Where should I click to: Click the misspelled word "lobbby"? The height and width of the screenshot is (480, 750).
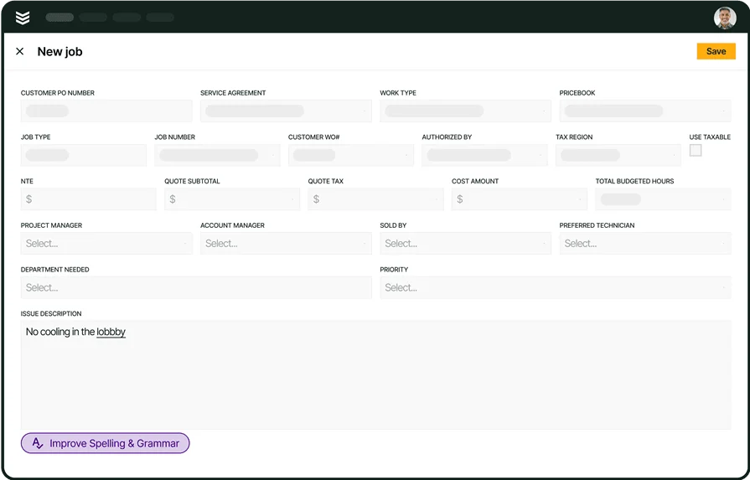coord(111,332)
